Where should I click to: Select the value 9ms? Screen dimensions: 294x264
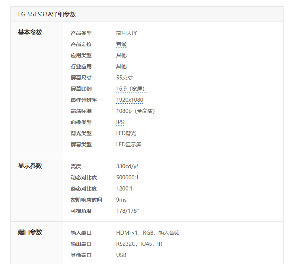tap(121, 200)
